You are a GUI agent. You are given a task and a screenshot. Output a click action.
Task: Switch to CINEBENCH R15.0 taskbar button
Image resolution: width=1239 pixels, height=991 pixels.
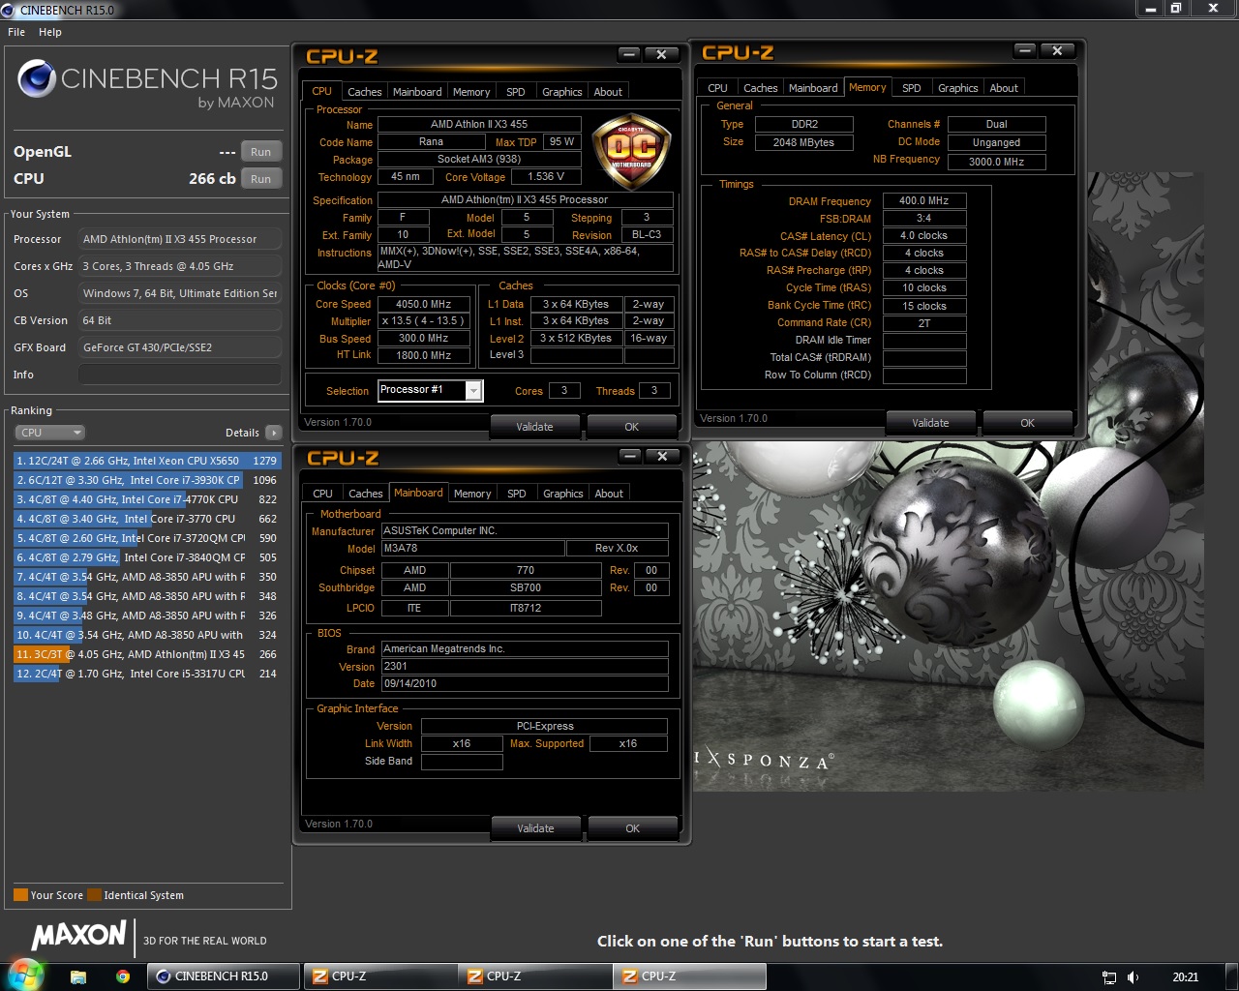[224, 976]
